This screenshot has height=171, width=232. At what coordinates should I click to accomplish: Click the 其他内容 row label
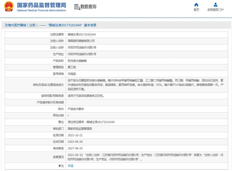click(58, 115)
